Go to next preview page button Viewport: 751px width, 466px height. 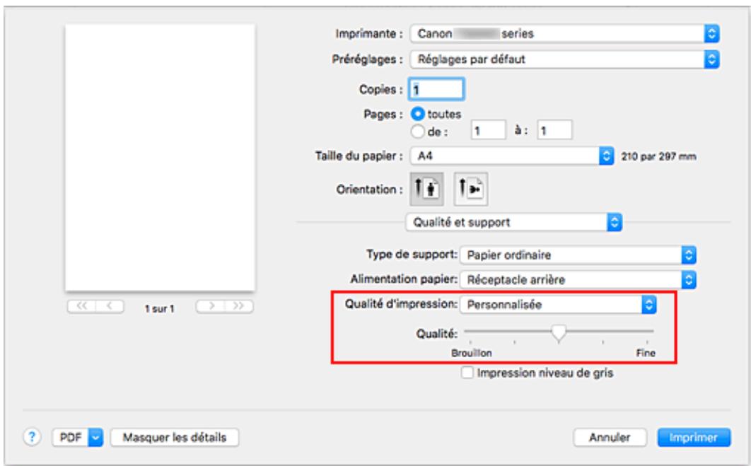[211, 306]
